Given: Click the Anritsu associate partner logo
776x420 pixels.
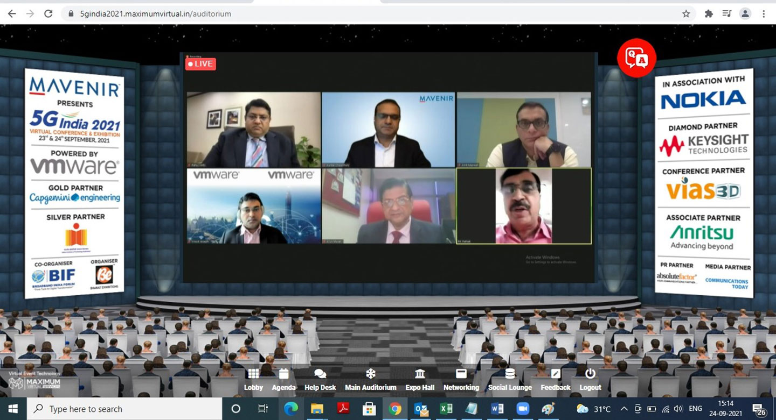Looking at the screenshot, I should pyautogui.click(x=702, y=237).
